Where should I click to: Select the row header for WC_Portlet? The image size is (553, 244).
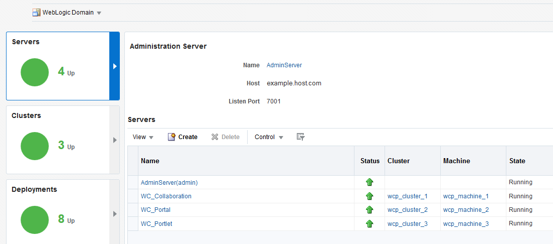point(133,224)
